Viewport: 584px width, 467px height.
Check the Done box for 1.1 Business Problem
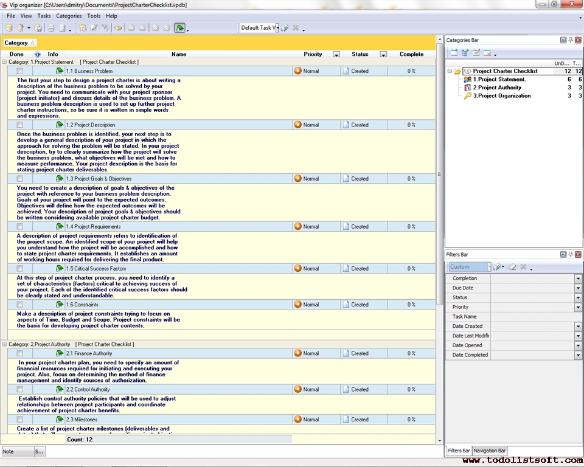pyautogui.click(x=20, y=71)
